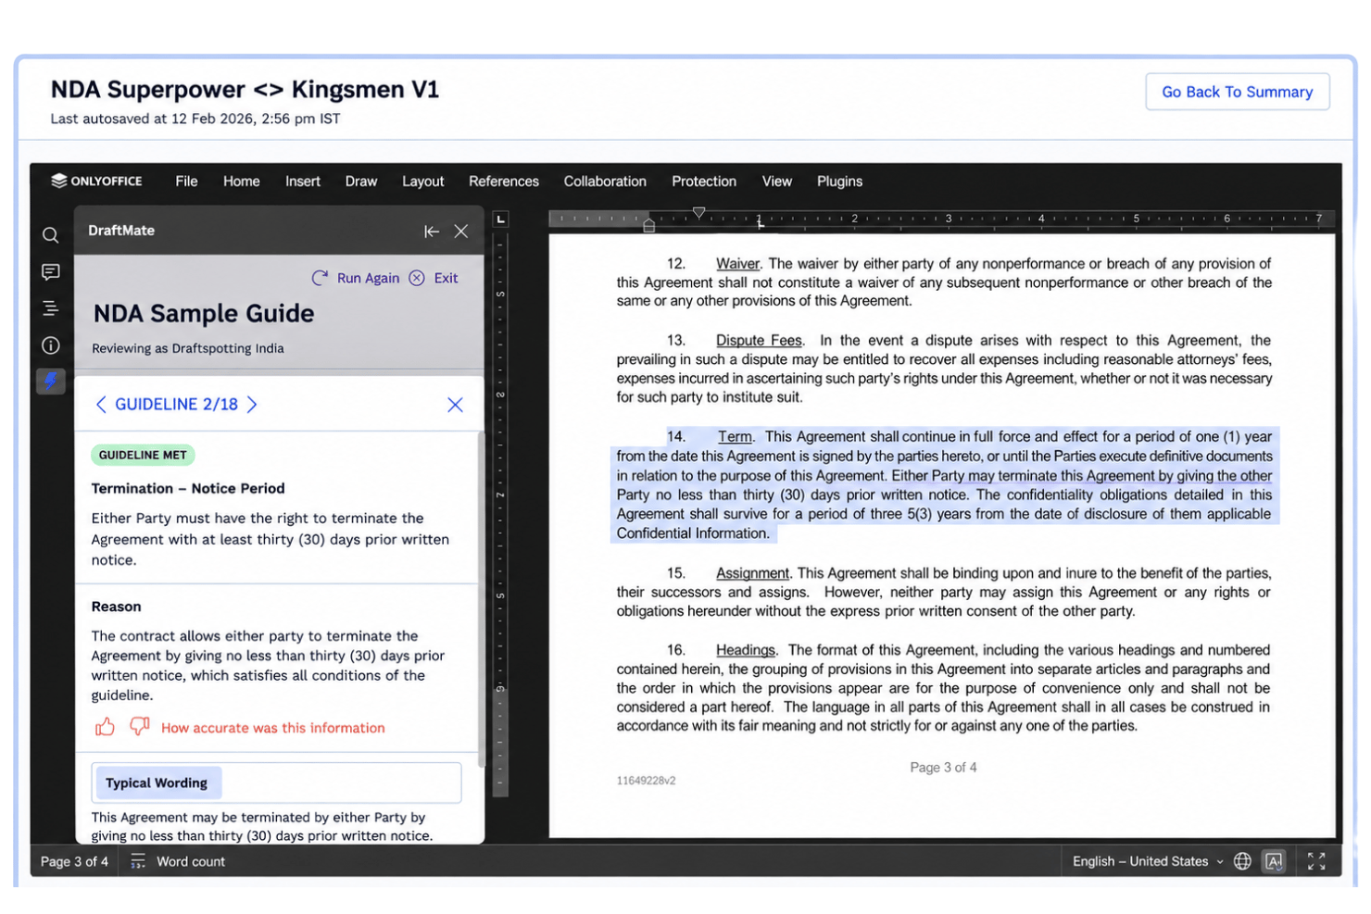Collapse DraftMate panel with arrow-to-bar icon
Image resolution: width=1371 pixels, height=914 pixels.
432,232
